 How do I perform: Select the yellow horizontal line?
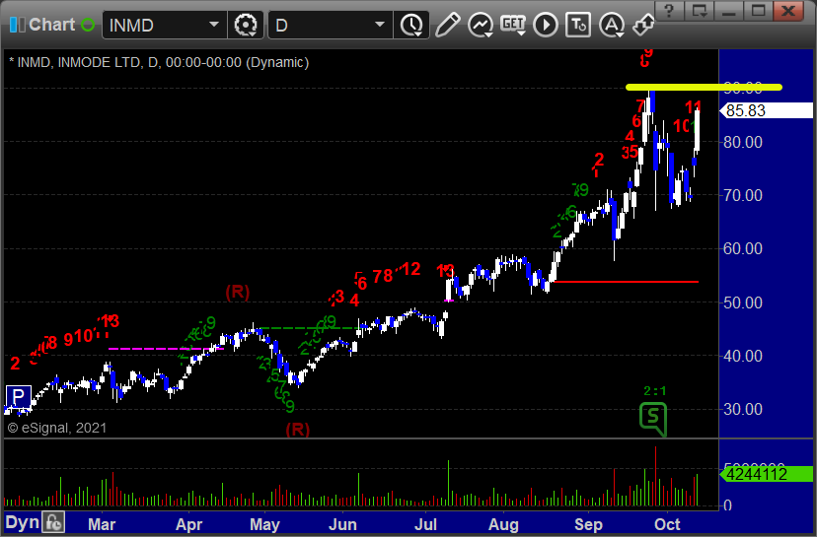[704, 87]
